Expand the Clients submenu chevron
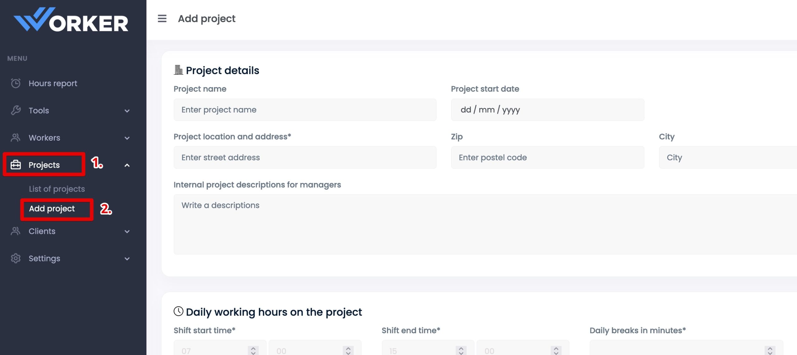This screenshot has width=797, height=355. (x=127, y=231)
